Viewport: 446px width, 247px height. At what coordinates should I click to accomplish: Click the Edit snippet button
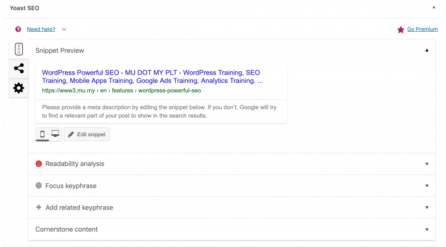coord(87,134)
